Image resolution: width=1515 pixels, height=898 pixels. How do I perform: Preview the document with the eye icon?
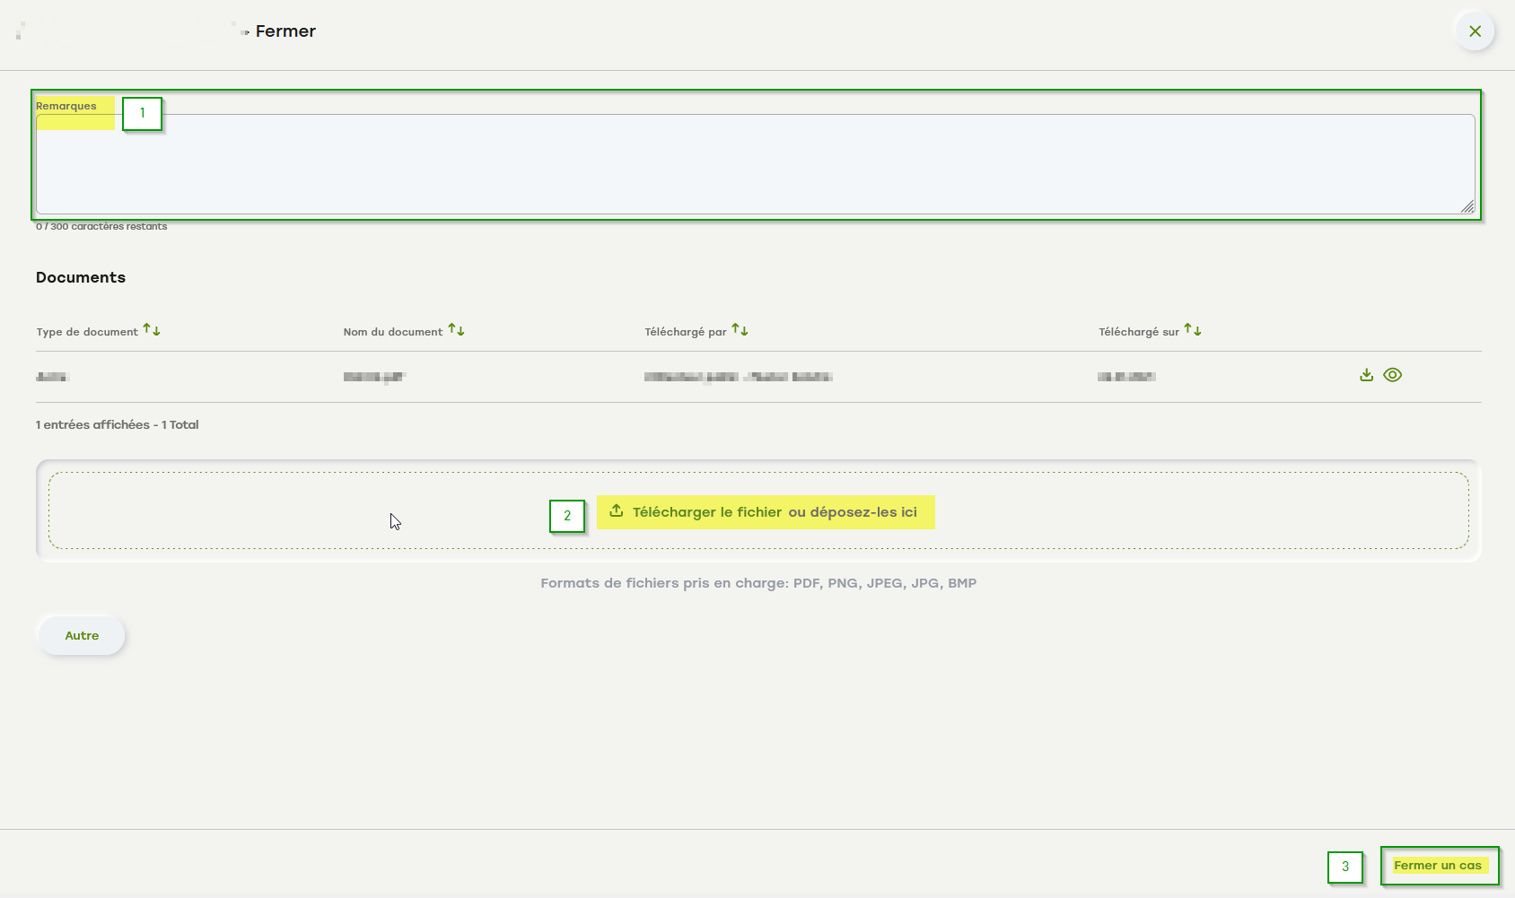click(x=1392, y=375)
